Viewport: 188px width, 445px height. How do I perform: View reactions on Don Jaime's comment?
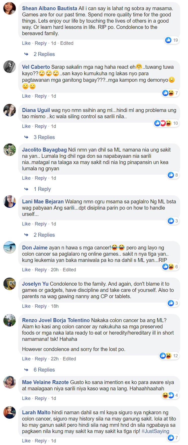tap(170, 267)
